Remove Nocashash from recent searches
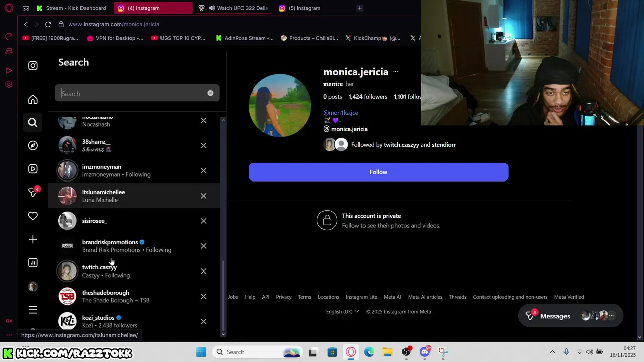 pyautogui.click(x=203, y=121)
